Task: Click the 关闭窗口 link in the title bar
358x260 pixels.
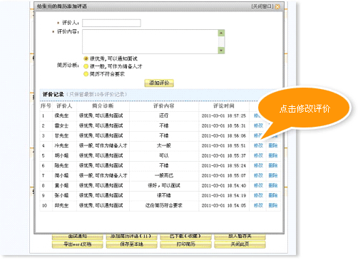Action: coord(262,6)
